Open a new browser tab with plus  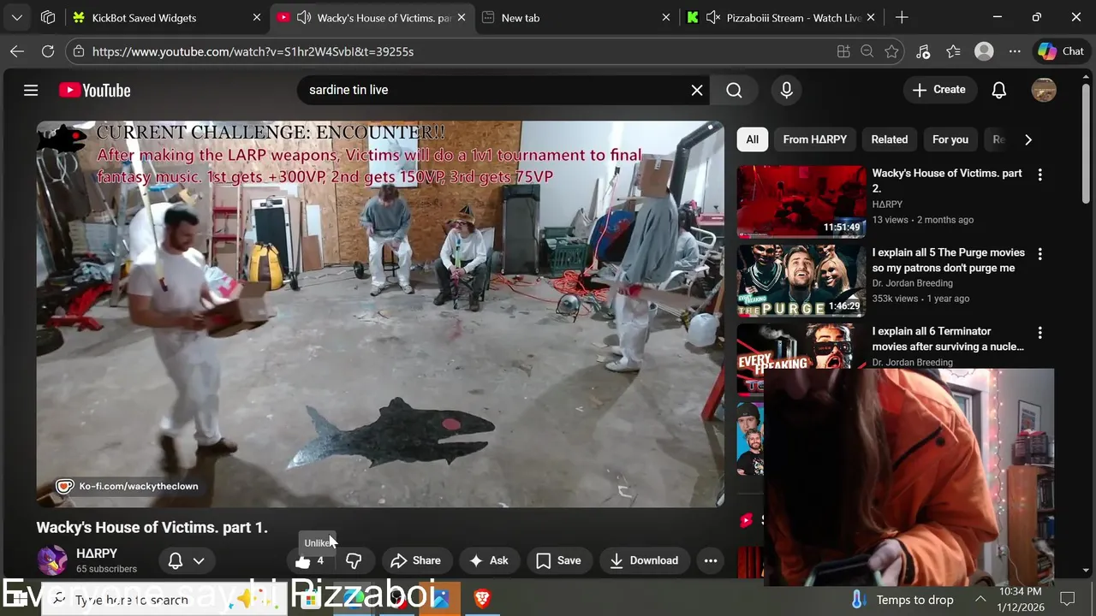902,17
